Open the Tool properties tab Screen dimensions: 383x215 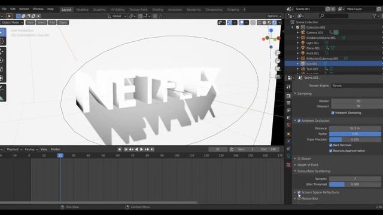point(288,87)
